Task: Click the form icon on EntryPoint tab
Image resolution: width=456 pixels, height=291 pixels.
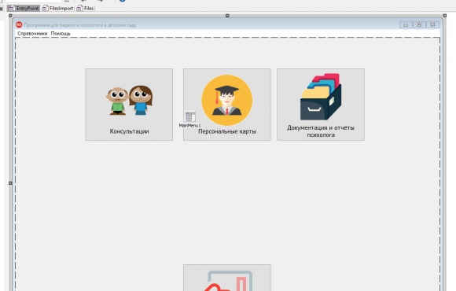Action: click(x=11, y=9)
